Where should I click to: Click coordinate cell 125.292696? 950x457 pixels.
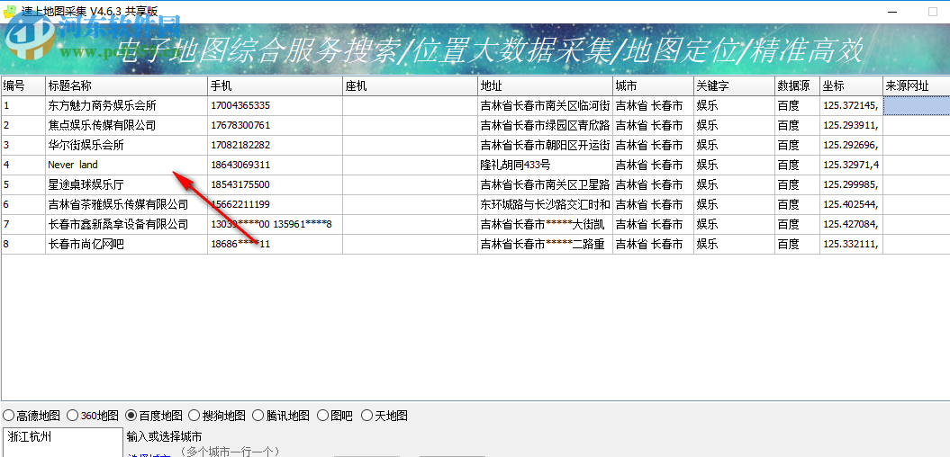pos(851,145)
